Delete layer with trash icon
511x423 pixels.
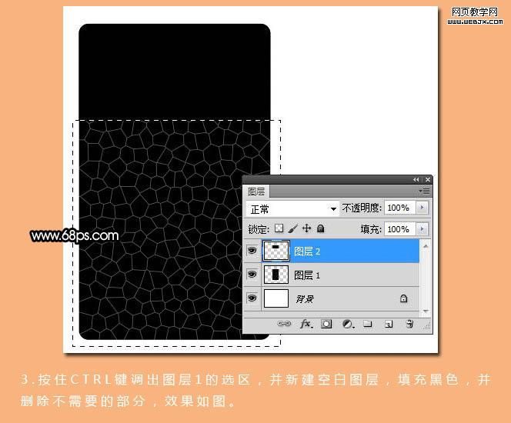[409, 324]
